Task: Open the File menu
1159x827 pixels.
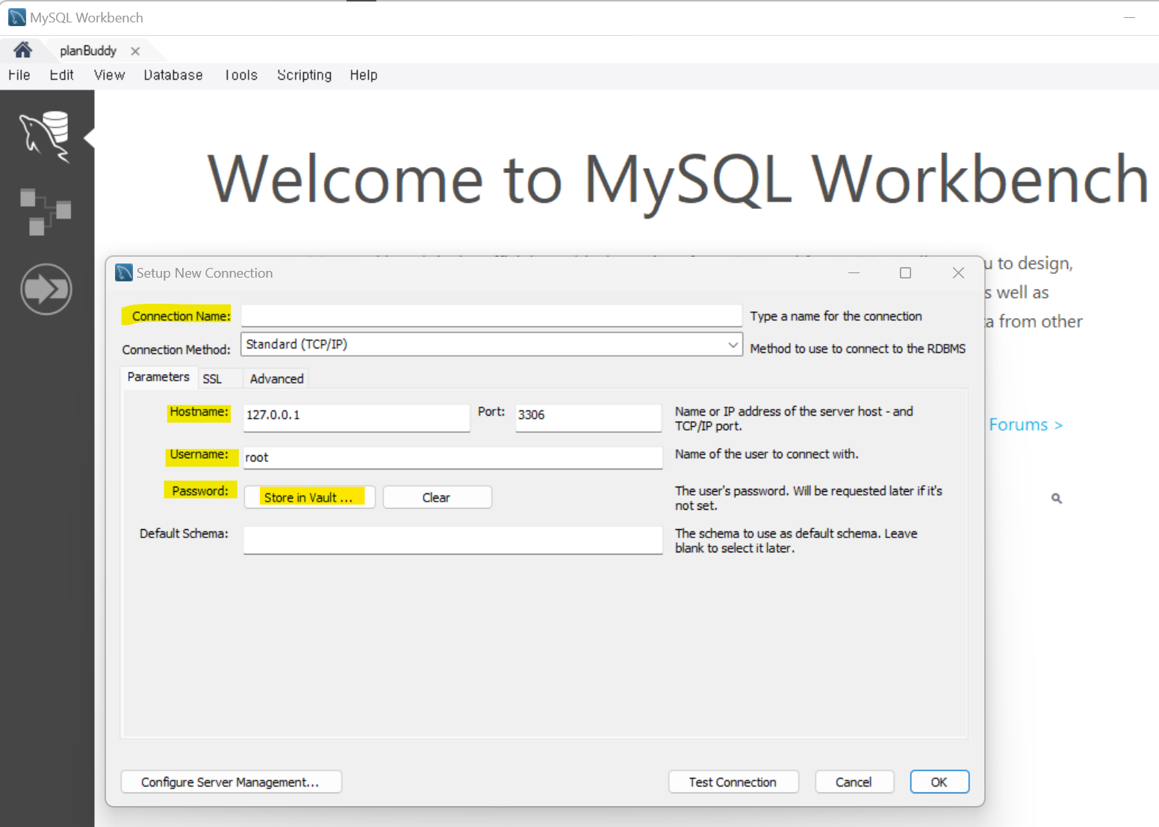Action: point(19,75)
